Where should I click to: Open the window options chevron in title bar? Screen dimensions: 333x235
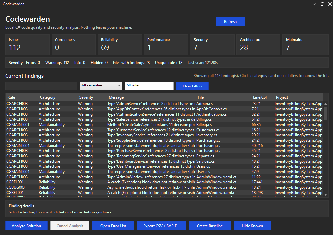tap(314, 4)
